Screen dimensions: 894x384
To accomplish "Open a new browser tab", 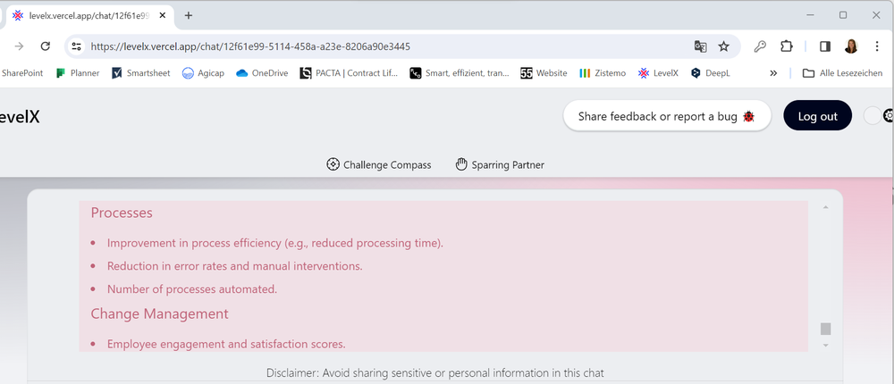I will tap(189, 15).
